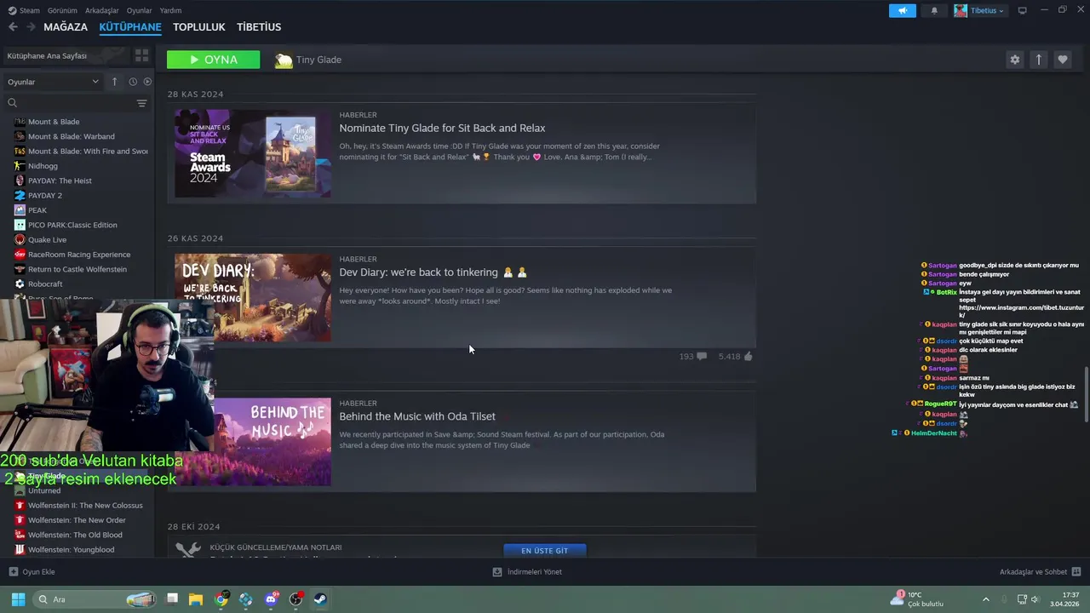Open the Yardım menu

[170, 10]
